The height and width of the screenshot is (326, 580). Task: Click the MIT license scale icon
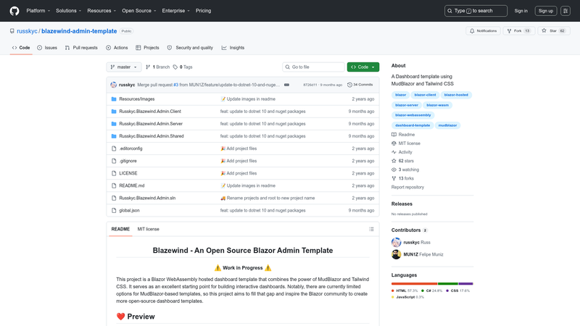coord(394,143)
